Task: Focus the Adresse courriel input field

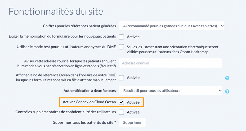Action: click(170, 63)
